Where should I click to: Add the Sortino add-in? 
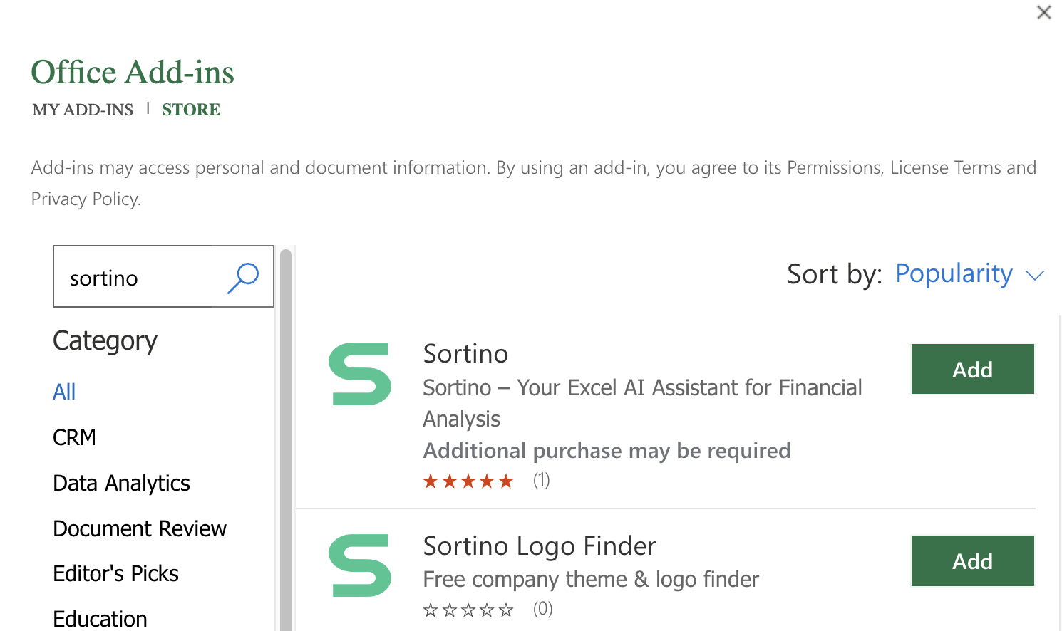[x=972, y=369]
